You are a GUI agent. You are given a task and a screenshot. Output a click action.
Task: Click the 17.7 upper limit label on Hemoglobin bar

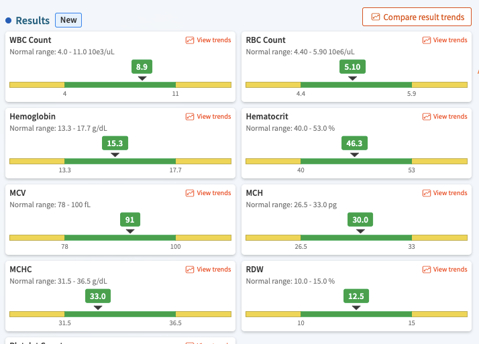click(x=176, y=170)
